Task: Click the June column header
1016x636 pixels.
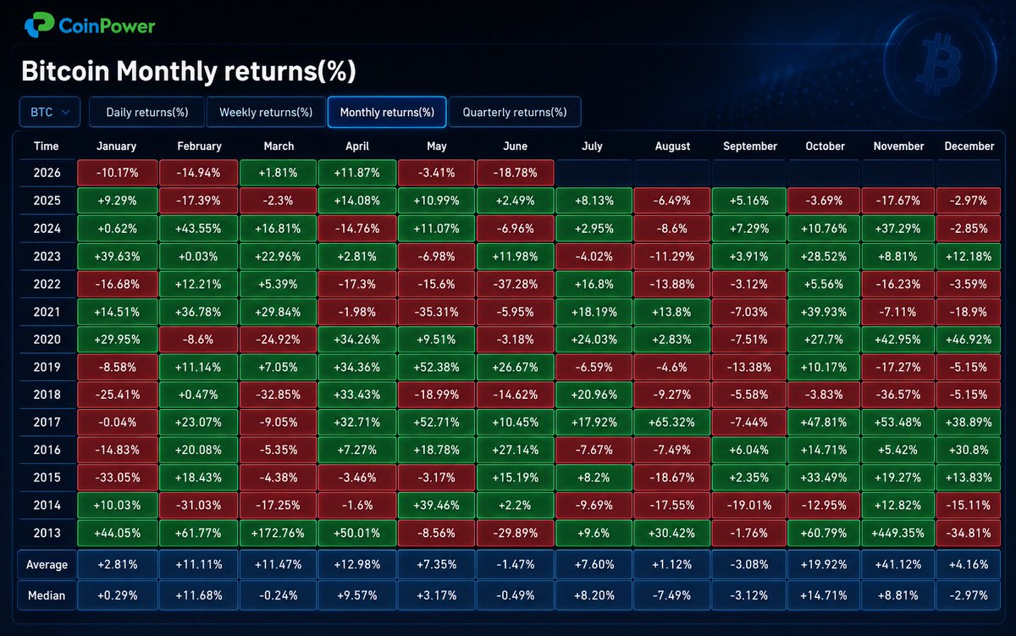Action: [x=516, y=146]
